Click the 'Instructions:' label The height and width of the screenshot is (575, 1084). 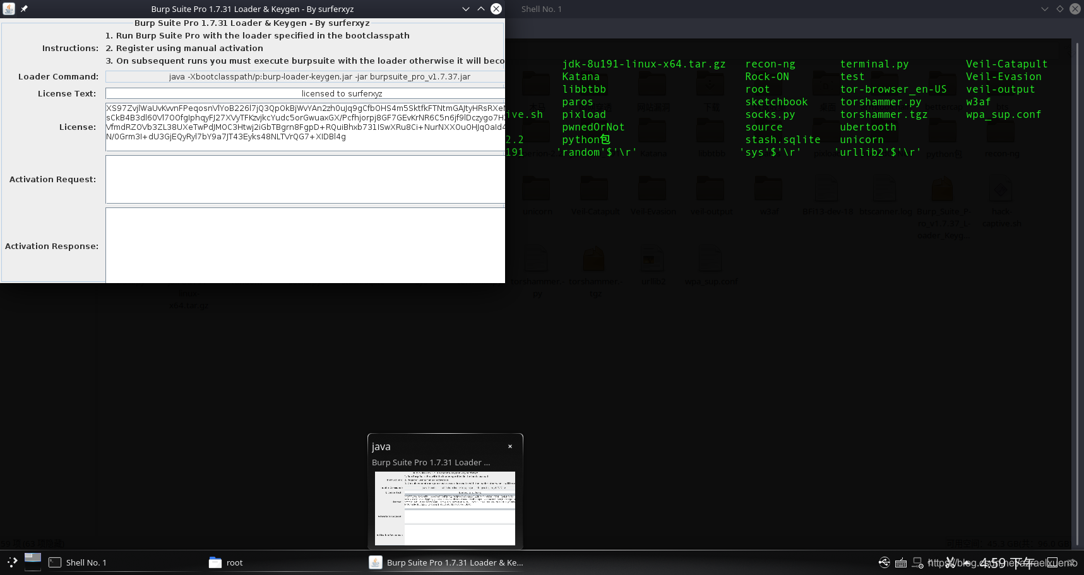click(70, 48)
